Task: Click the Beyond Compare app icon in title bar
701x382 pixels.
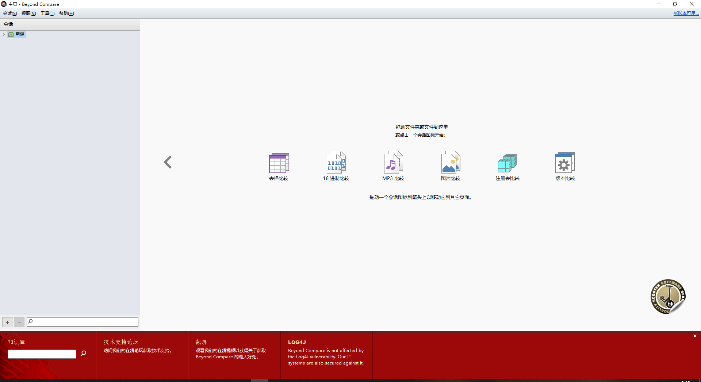Action: tap(4, 4)
